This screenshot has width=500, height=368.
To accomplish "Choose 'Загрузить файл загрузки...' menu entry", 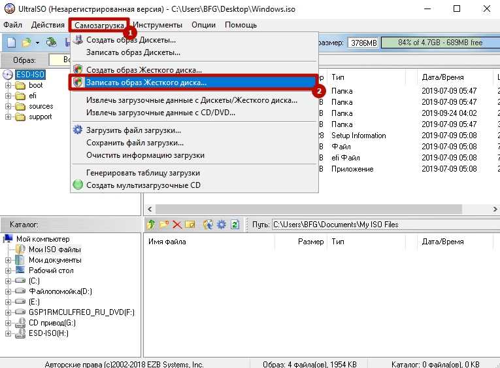I will [x=135, y=130].
